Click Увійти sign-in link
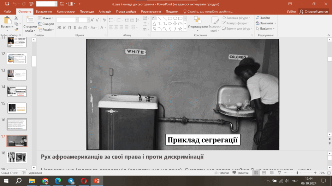332x186 pixels. [x=291, y=11]
